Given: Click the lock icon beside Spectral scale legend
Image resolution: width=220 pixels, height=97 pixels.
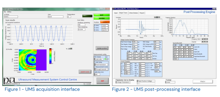Looking at the screenshot, I should pos(202,42).
